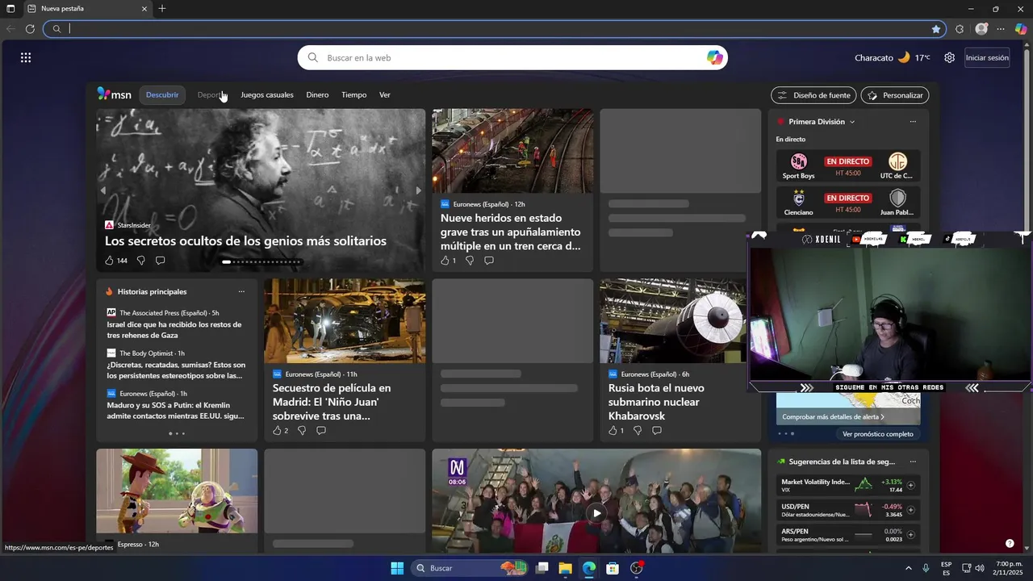1033x581 pixels.
Task: Open page settings gear icon
Action: (x=950, y=57)
